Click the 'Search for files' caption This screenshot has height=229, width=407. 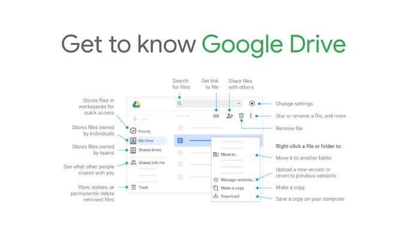[x=181, y=84]
